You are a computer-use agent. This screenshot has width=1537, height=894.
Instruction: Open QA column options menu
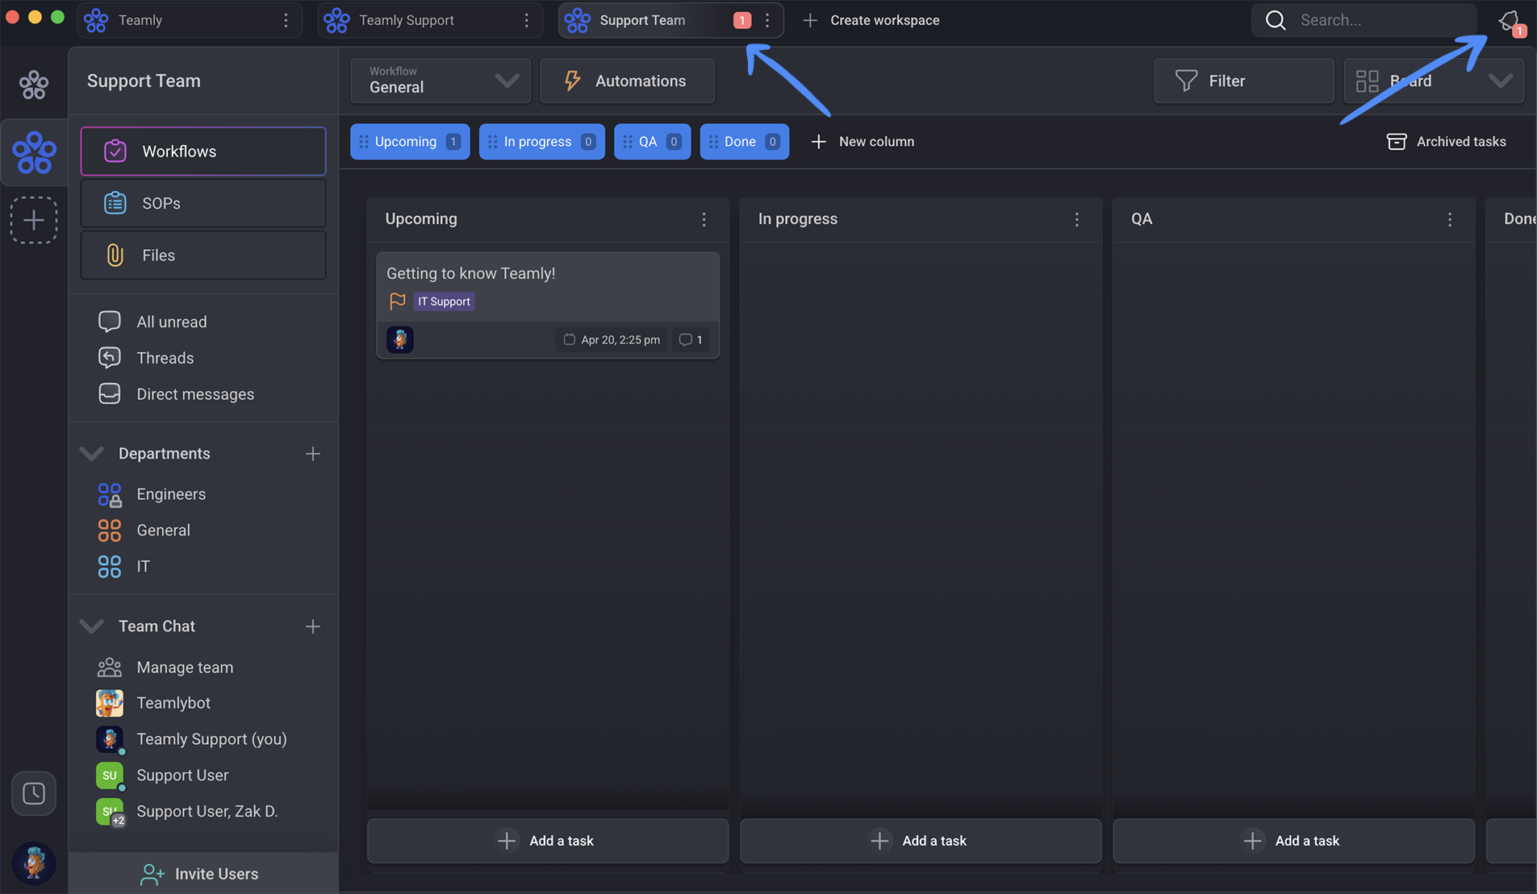pyautogui.click(x=1450, y=219)
